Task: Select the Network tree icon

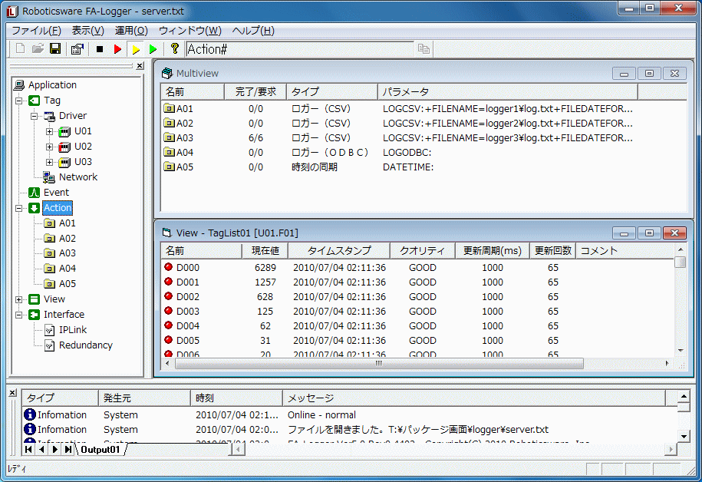Action: (x=49, y=177)
